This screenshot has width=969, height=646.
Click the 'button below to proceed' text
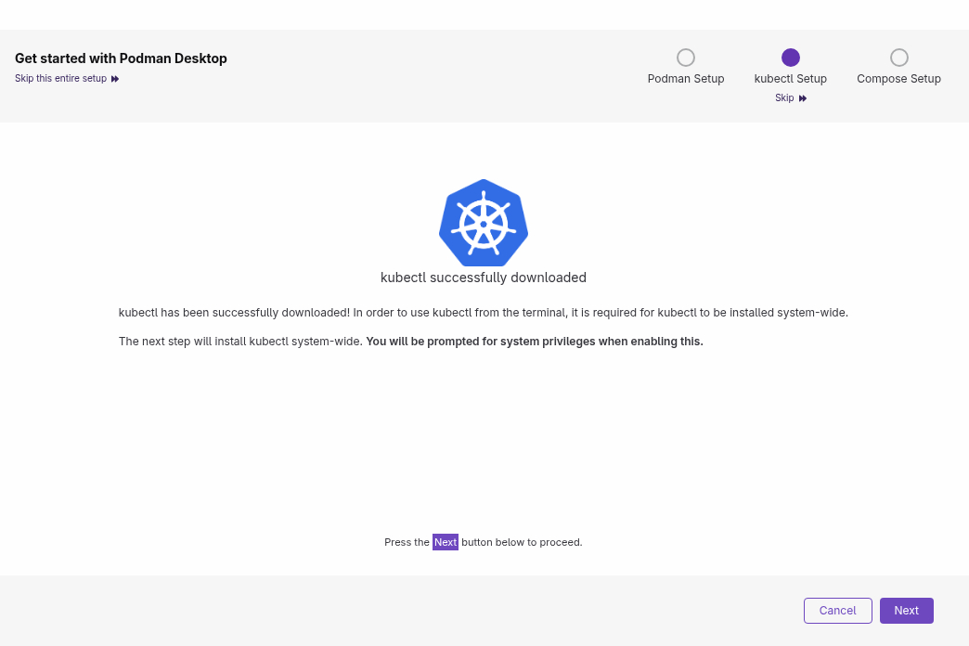522,542
